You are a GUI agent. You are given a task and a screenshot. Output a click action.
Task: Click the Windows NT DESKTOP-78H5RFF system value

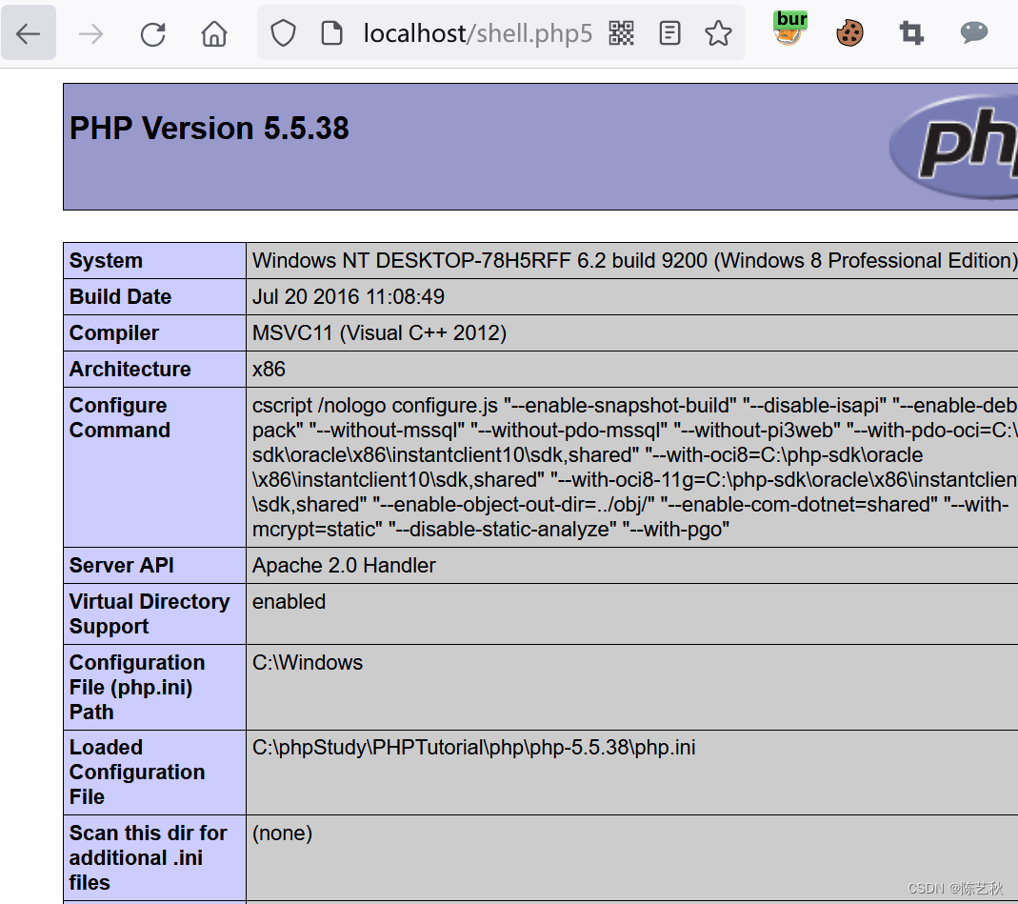[634, 260]
